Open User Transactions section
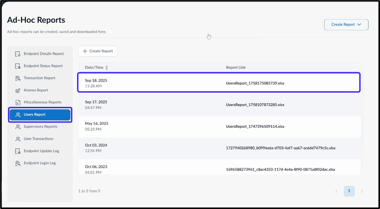380x209 pixels. pyautogui.click(x=40, y=139)
